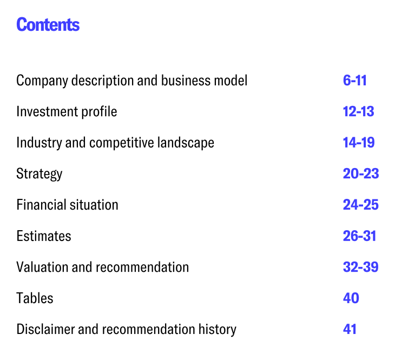
Task: Jump to page 41
Action: tap(350, 329)
